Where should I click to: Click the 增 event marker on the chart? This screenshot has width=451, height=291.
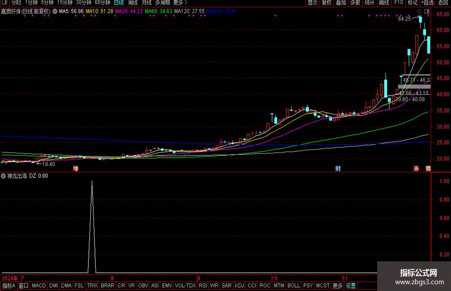pyautogui.click(x=76, y=169)
